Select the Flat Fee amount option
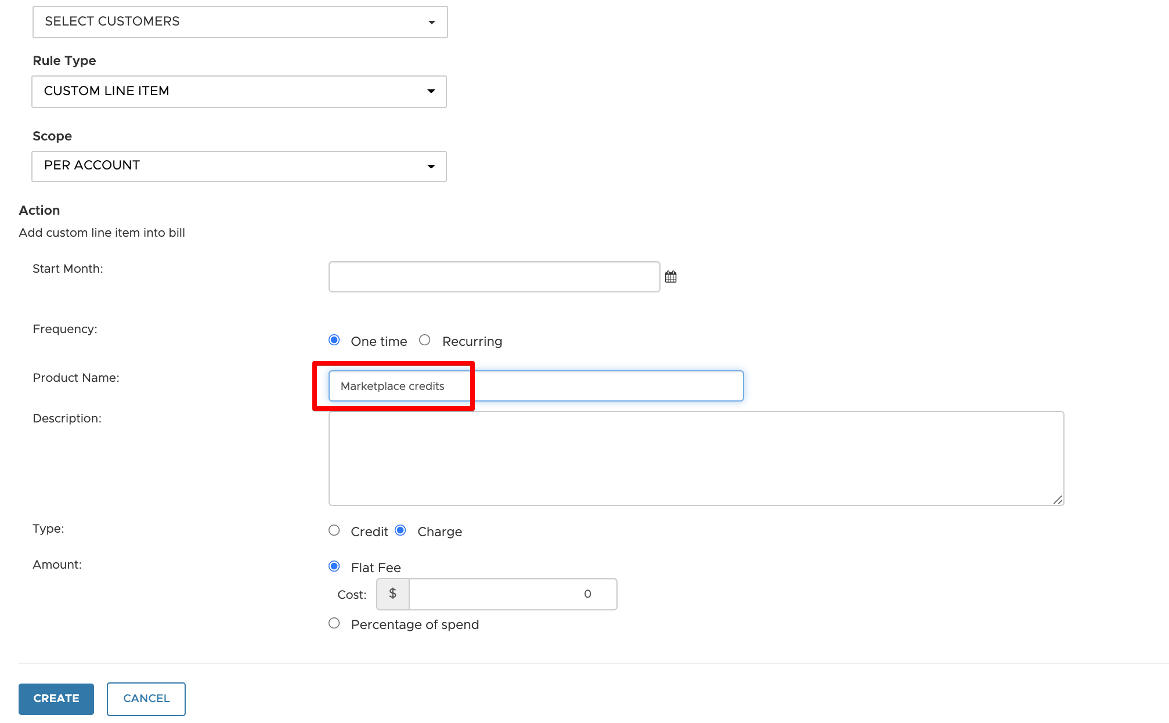Image resolution: width=1169 pixels, height=723 pixels. pyautogui.click(x=334, y=566)
